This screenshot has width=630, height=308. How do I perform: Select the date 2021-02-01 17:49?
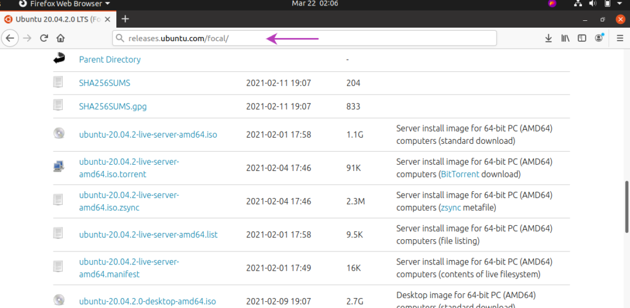click(x=279, y=268)
